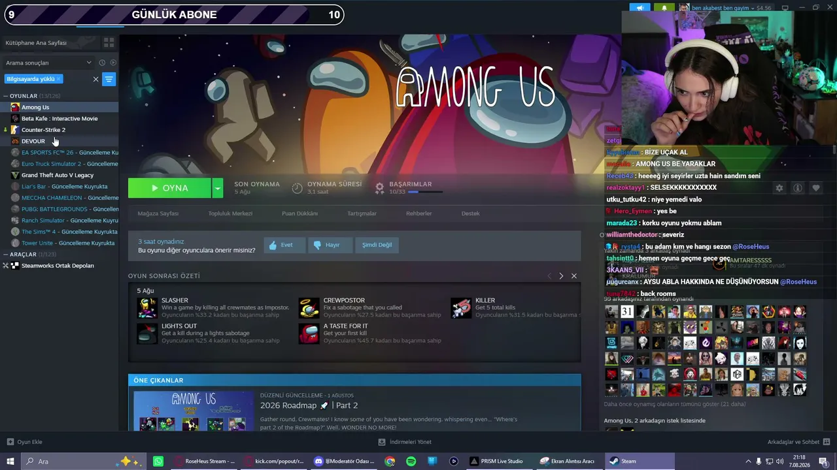Click the 'Şimdi Değil' button
Viewport: 837px width, 470px height.
coord(377,245)
